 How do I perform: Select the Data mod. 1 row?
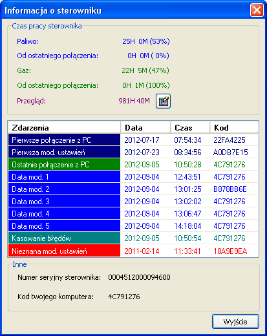point(133,177)
